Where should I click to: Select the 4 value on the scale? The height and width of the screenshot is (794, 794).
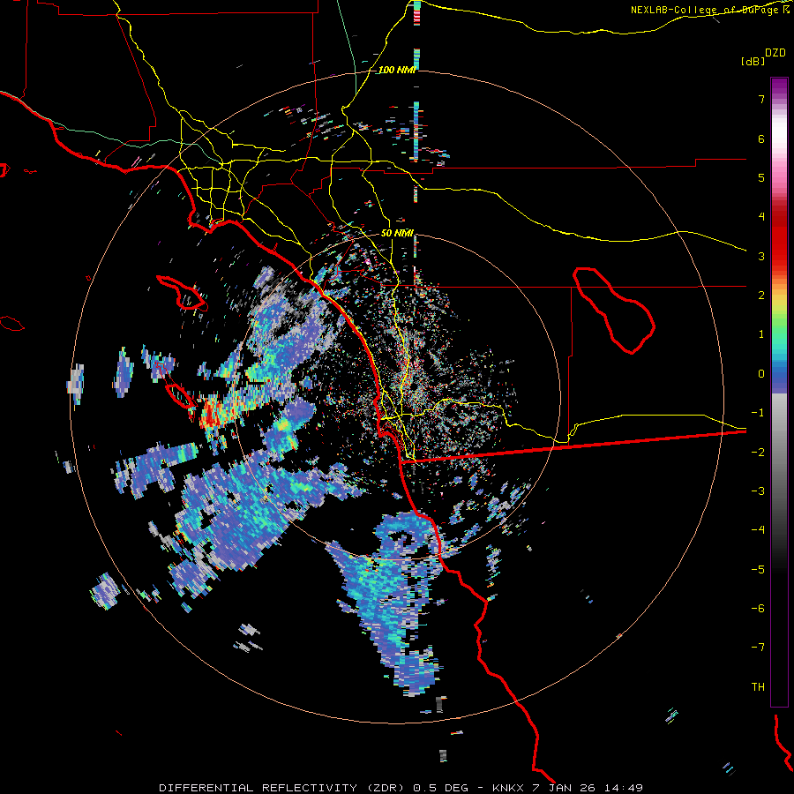(x=761, y=217)
